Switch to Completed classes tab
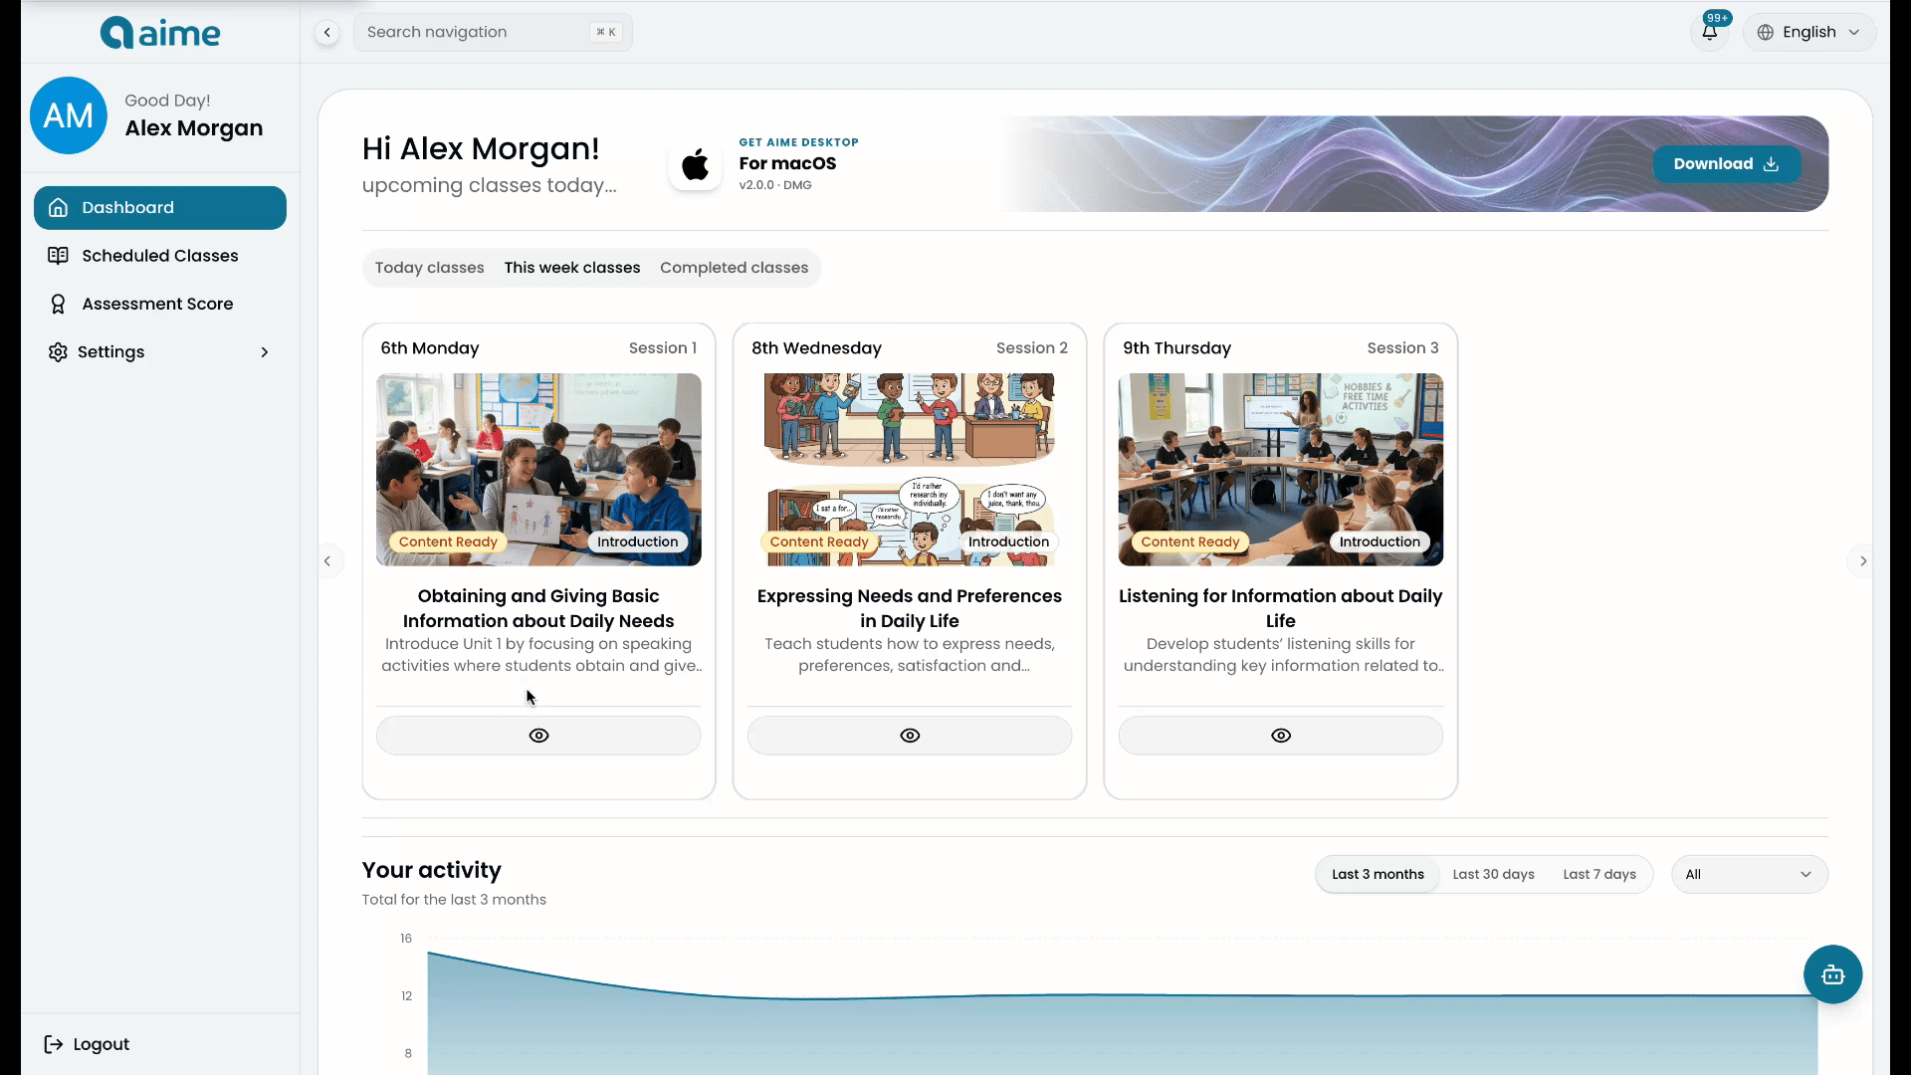The width and height of the screenshot is (1911, 1075). click(x=735, y=268)
